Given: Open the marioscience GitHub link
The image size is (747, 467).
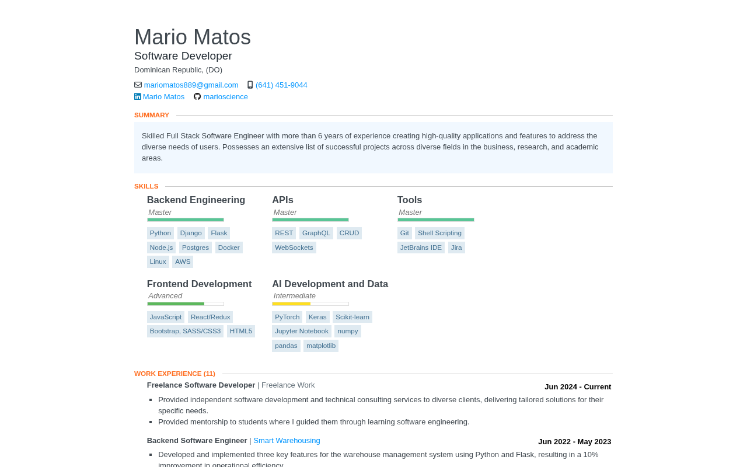Looking at the screenshot, I should [225, 97].
